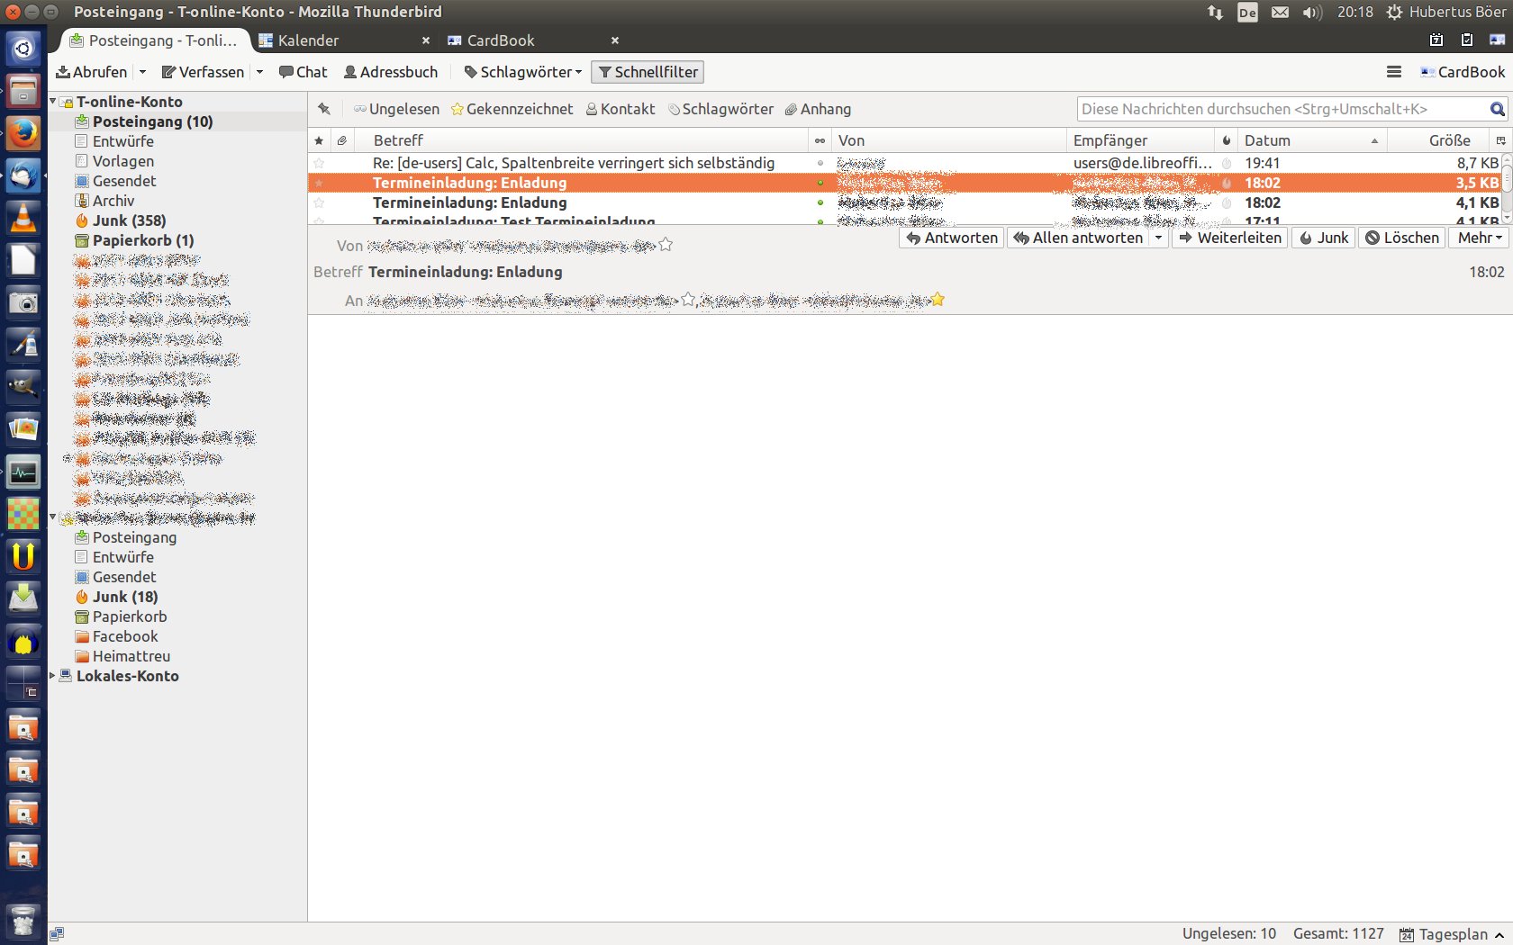Screen dimensions: 1513x945
Task: Open the column picker icon
Action: (1500, 140)
